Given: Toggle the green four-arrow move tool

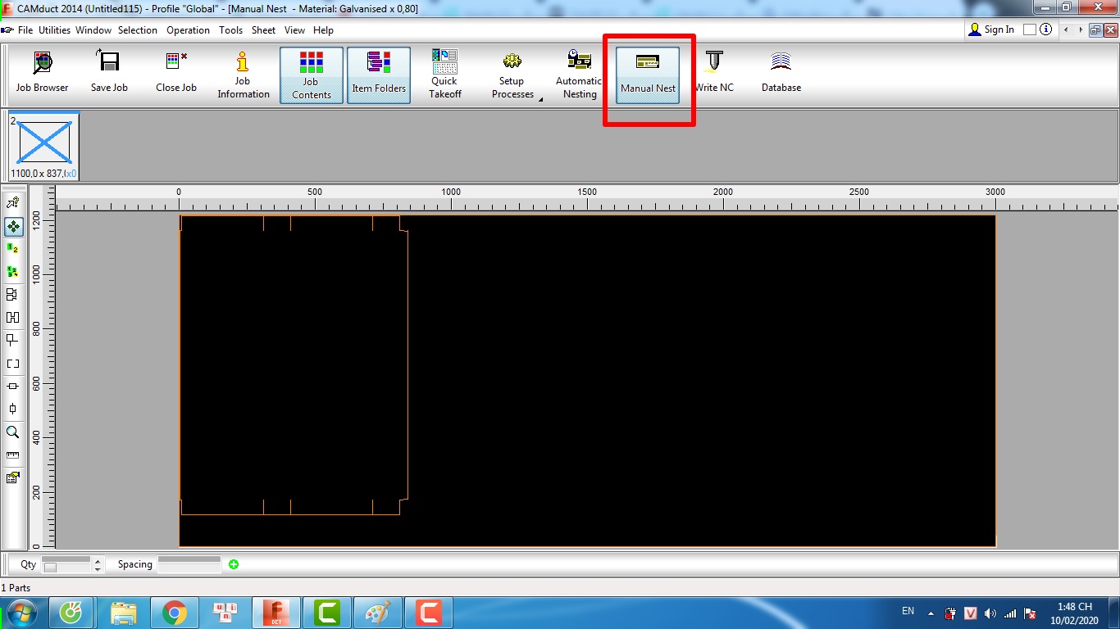Looking at the screenshot, I should pos(12,226).
